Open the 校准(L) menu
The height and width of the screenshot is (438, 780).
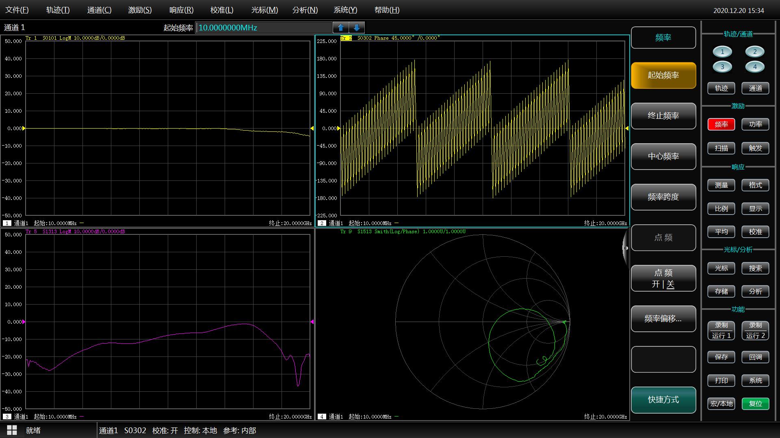tap(222, 10)
